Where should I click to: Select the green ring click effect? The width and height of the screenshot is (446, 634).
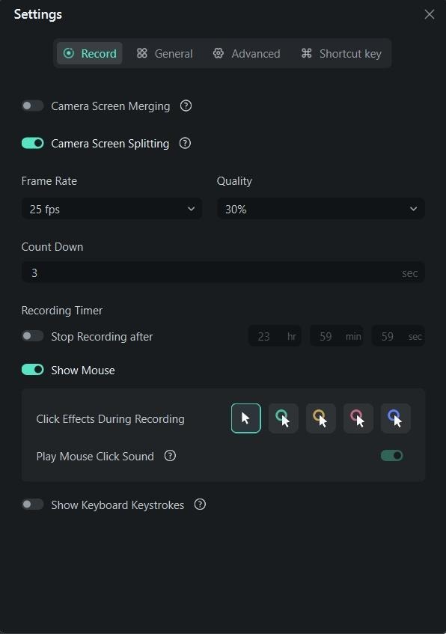284,418
